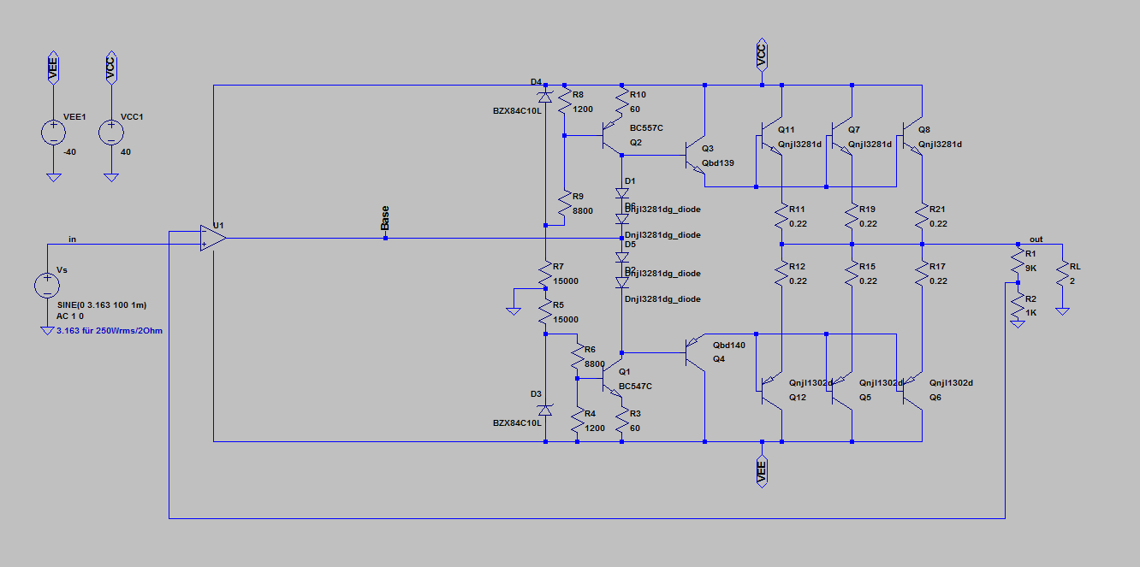Screen dimensions: 1140x567
Task: Select emitter resistor R11 symbol
Action: pyautogui.click(x=781, y=216)
